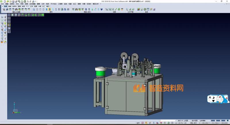Toggle the highlighted yellow icon in viewport side strip
This screenshot has height=125, width=230.
tap(9, 25)
